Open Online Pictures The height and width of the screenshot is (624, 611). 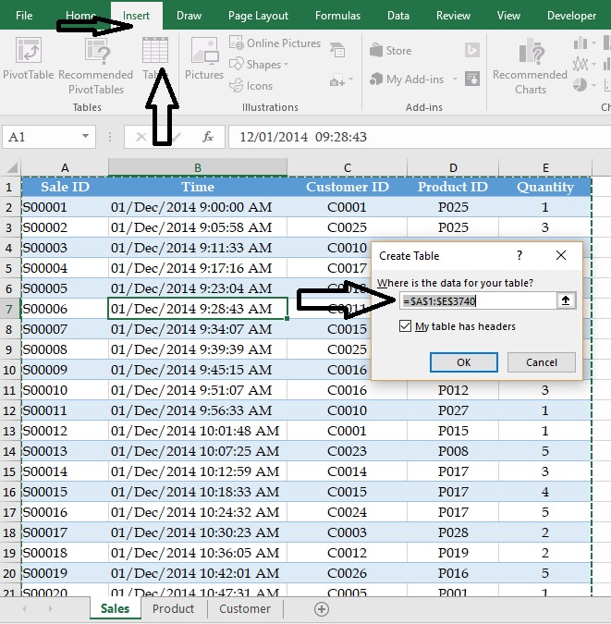[x=275, y=43]
